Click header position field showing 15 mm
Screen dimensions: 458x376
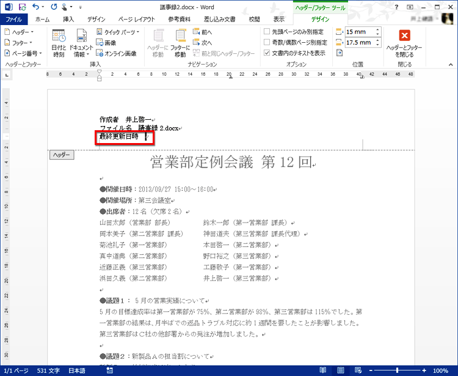coord(360,32)
